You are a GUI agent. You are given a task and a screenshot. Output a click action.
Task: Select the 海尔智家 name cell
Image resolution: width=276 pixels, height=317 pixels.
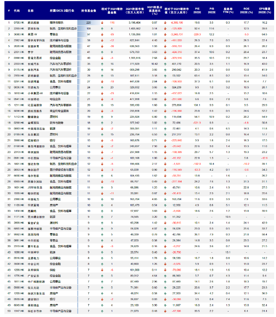[33, 176]
